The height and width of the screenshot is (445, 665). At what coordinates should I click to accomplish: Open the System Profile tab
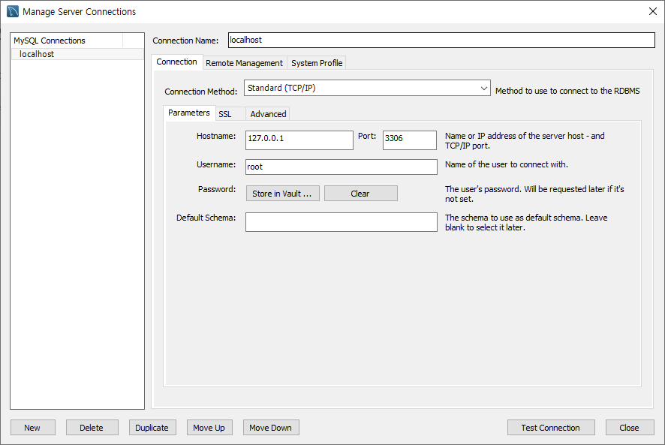coord(317,63)
